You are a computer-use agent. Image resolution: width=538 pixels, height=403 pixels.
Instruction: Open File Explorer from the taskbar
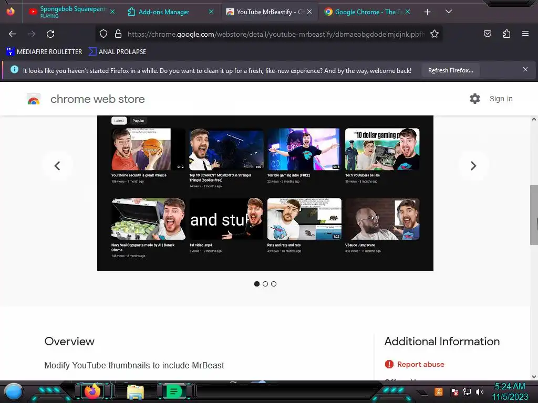135,391
